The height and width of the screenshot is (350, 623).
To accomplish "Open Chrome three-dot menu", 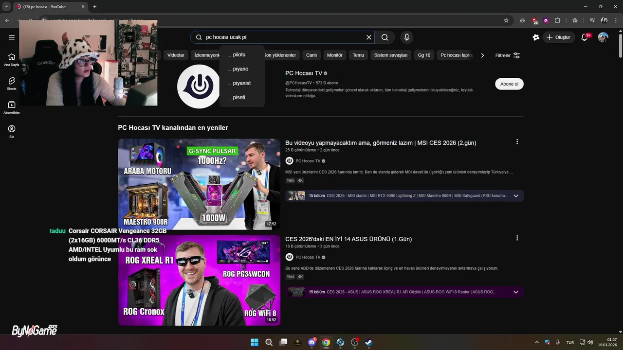I will [616, 20].
